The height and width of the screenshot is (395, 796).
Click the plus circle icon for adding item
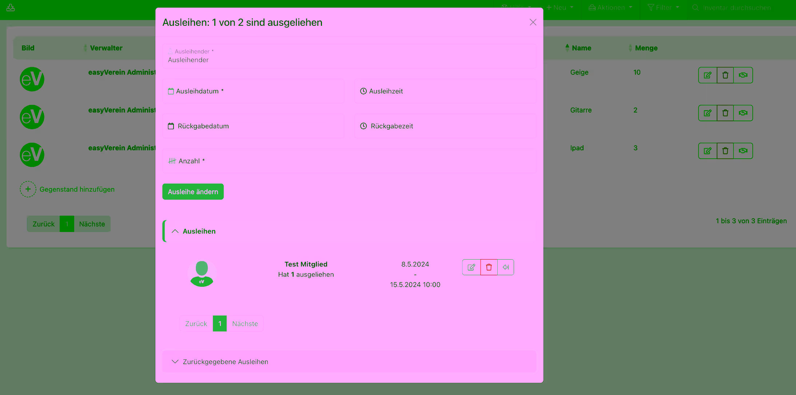click(x=28, y=189)
